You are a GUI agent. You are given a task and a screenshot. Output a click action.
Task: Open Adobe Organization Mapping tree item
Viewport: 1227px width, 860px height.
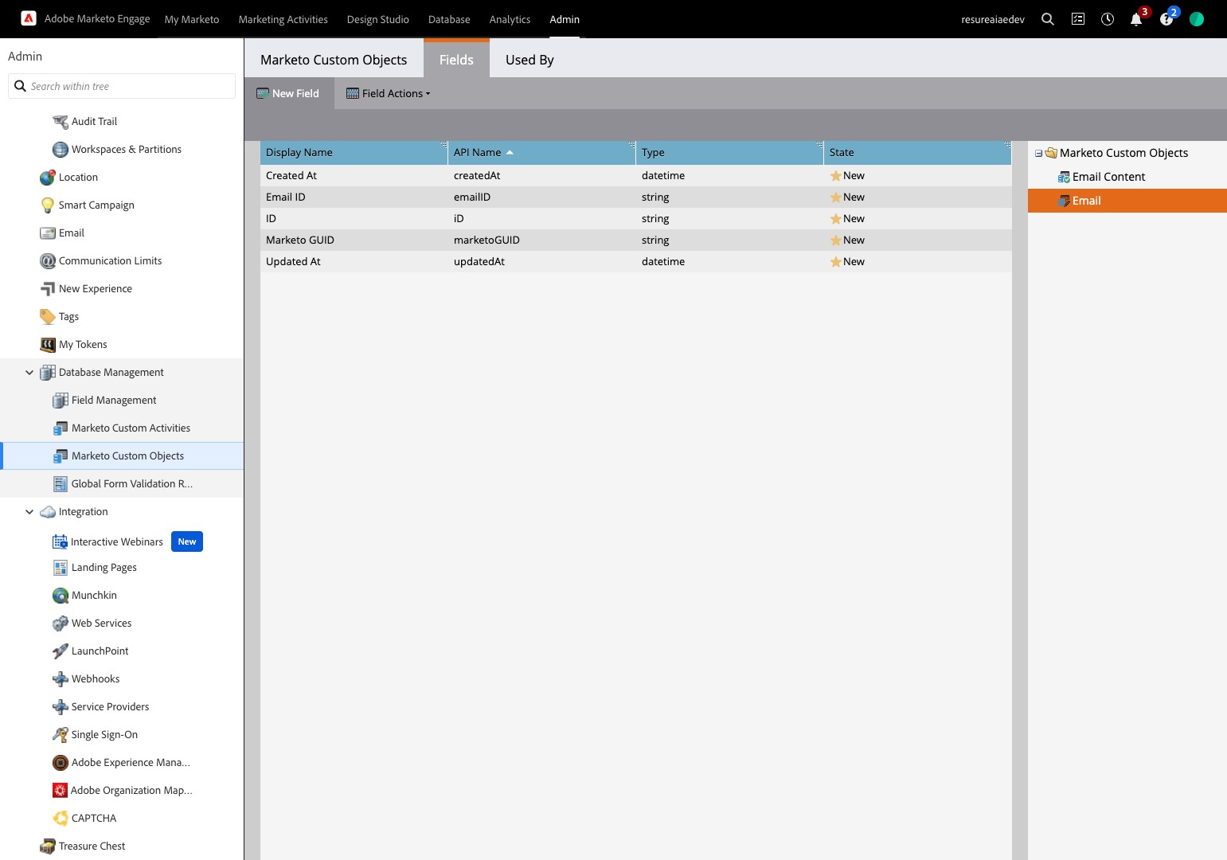point(123,791)
